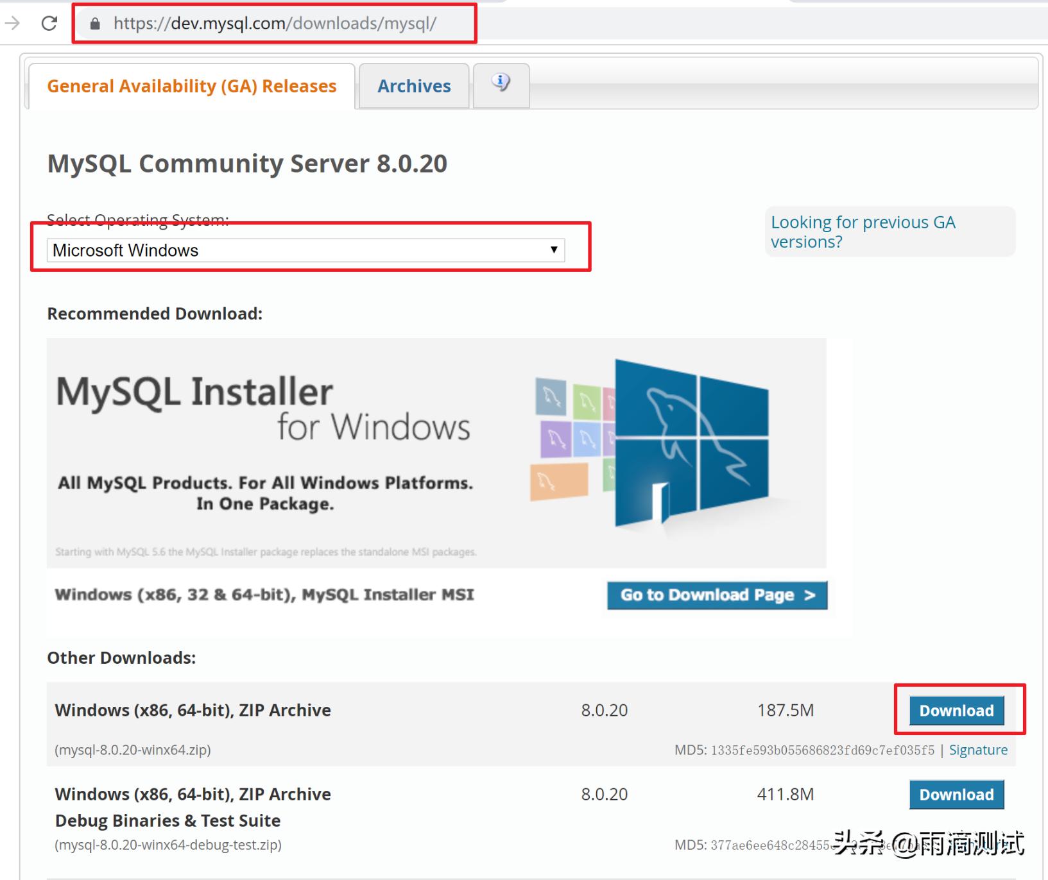The width and height of the screenshot is (1048, 880).
Task: Click inside the browser address bar
Action: coord(276,23)
